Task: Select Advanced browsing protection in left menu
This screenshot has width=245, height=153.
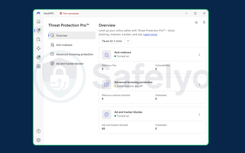Action: (x=72, y=54)
